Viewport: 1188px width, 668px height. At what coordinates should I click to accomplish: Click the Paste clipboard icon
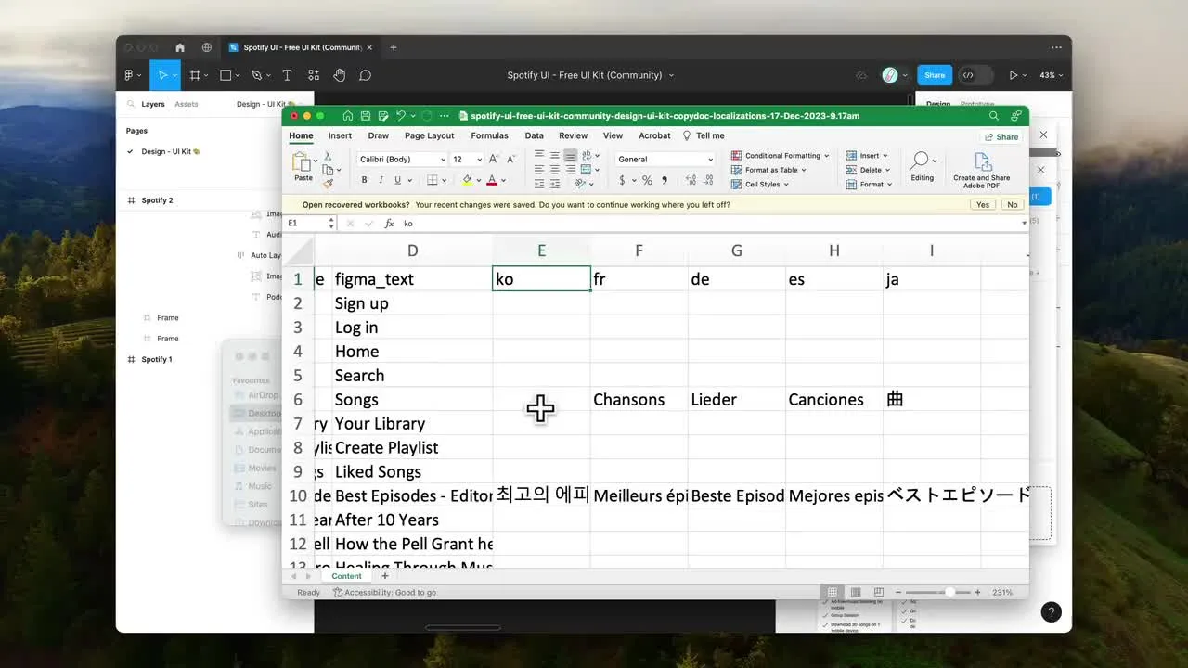tap(303, 163)
